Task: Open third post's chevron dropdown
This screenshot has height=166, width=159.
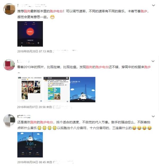Action: pyautogui.click(x=153, y=116)
